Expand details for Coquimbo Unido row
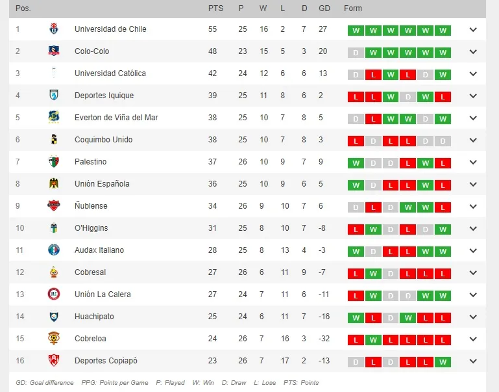Viewport: 499px width, 392px height. (473, 140)
